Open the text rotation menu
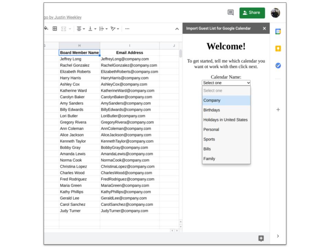This screenshot has width=330, height=247. coord(115,29)
